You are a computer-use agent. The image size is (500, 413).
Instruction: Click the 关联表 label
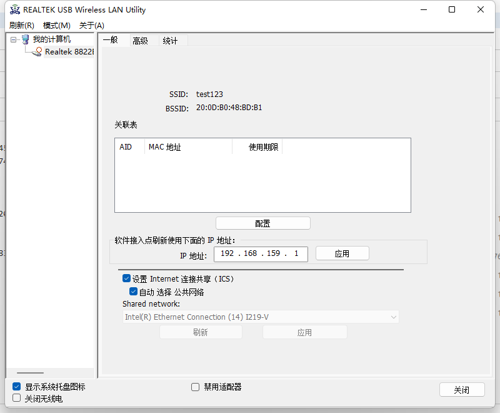(126, 125)
